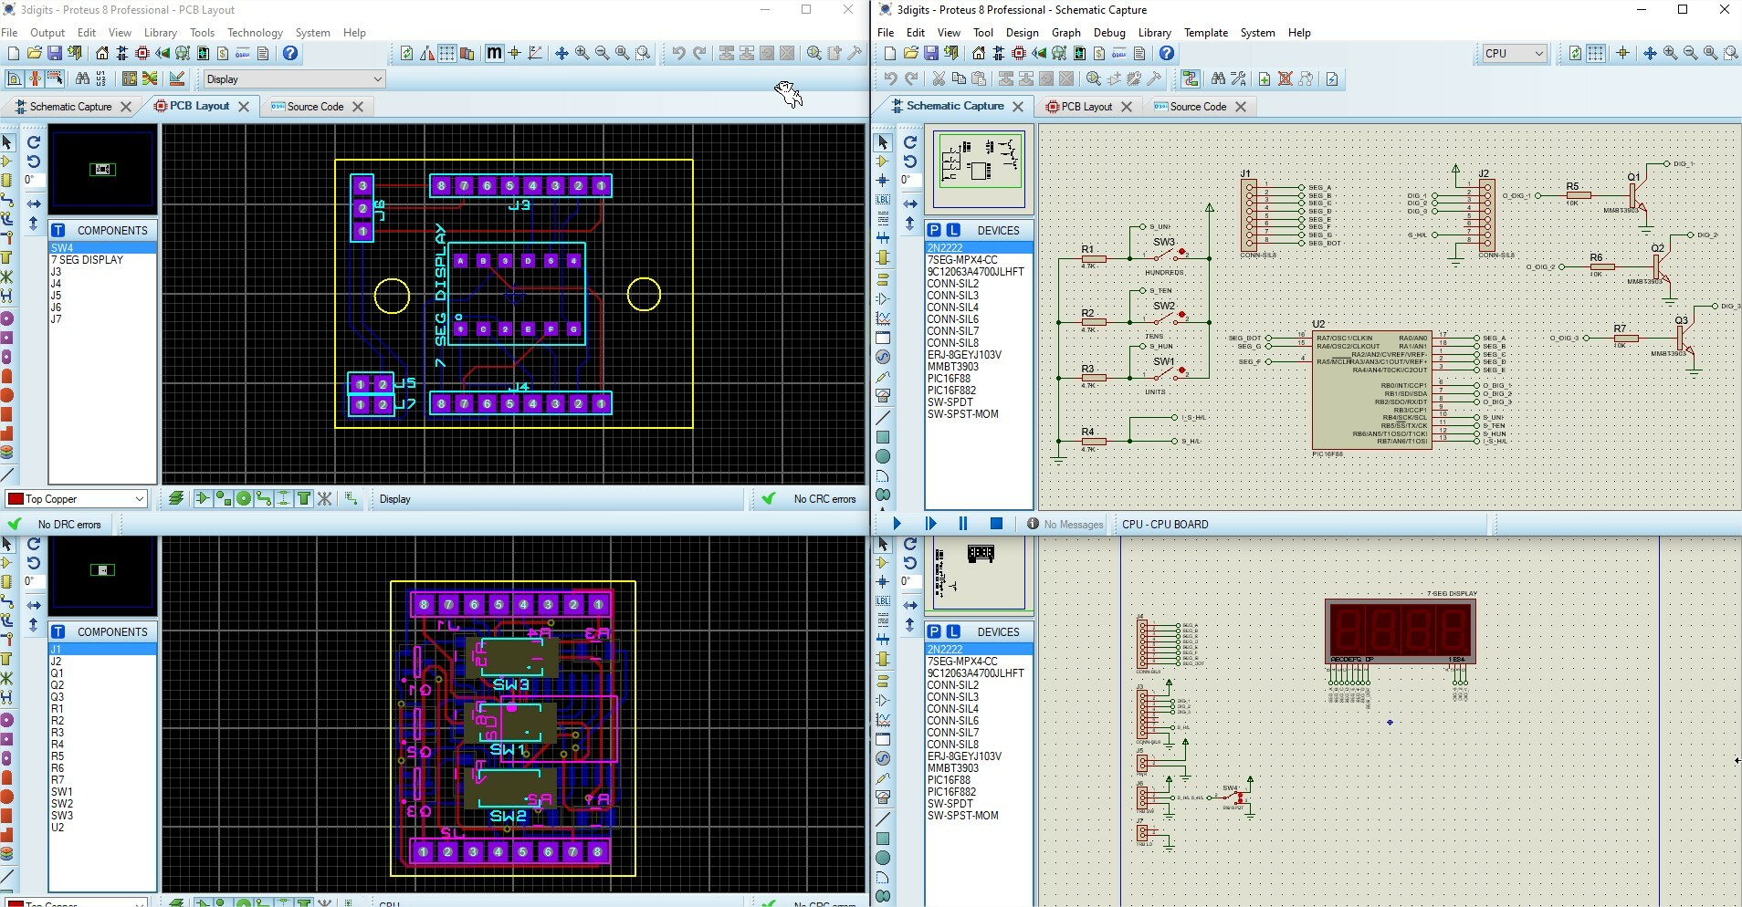Open Layer Stackup icon beside Top Copper
The width and height of the screenshot is (1742, 907).
point(176,498)
